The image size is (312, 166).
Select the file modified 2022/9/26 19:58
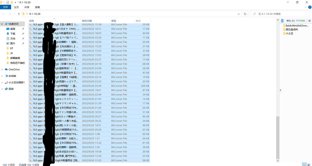point(89,152)
